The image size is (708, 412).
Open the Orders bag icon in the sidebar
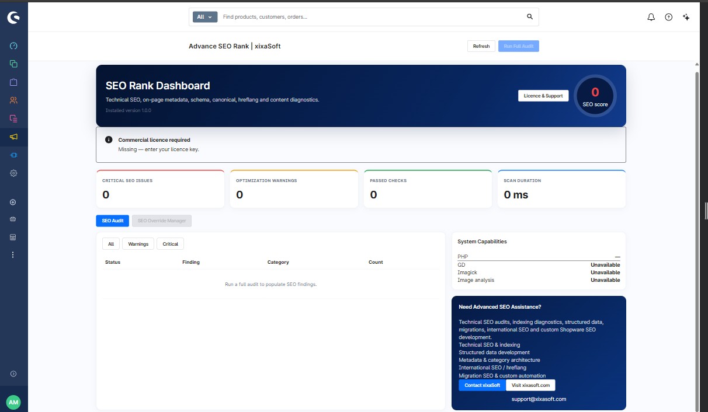pyautogui.click(x=13, y=82)
